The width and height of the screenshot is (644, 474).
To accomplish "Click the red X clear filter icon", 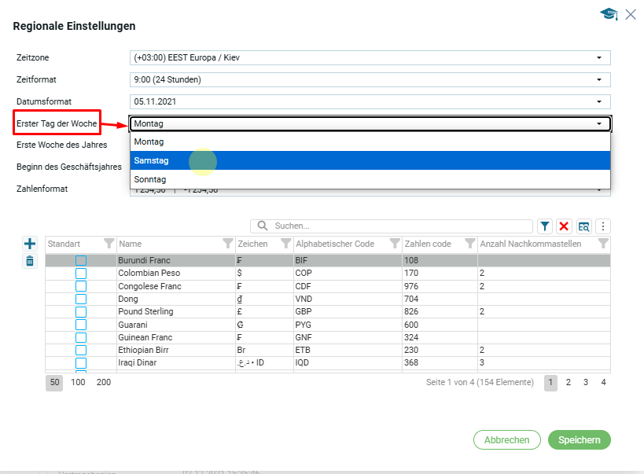I will [564, 226].
